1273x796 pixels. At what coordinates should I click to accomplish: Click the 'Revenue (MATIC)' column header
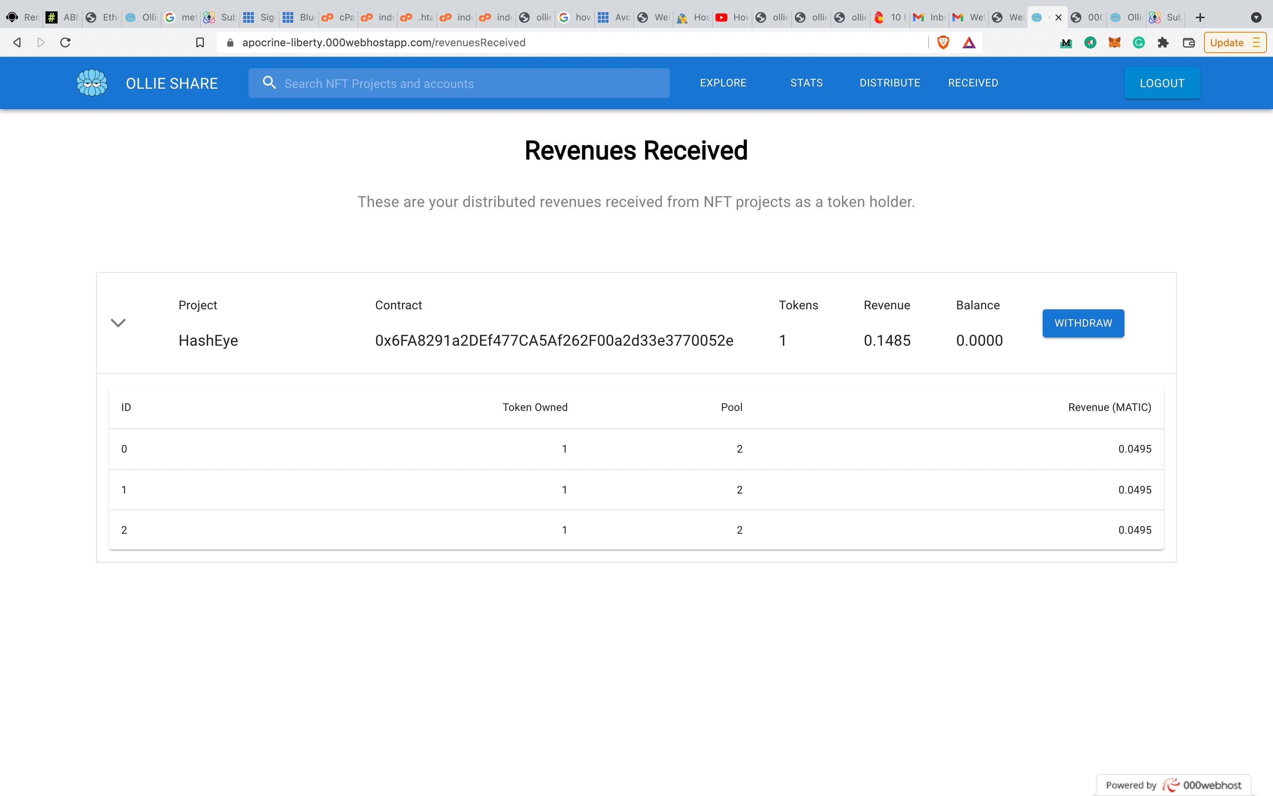pyautogui.click(x=1109, y=407)
